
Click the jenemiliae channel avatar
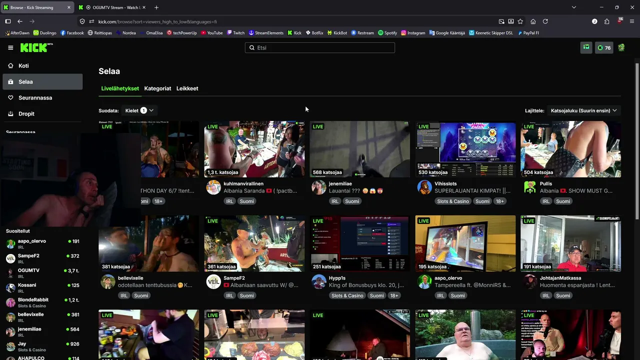click(x=319, y=187)
